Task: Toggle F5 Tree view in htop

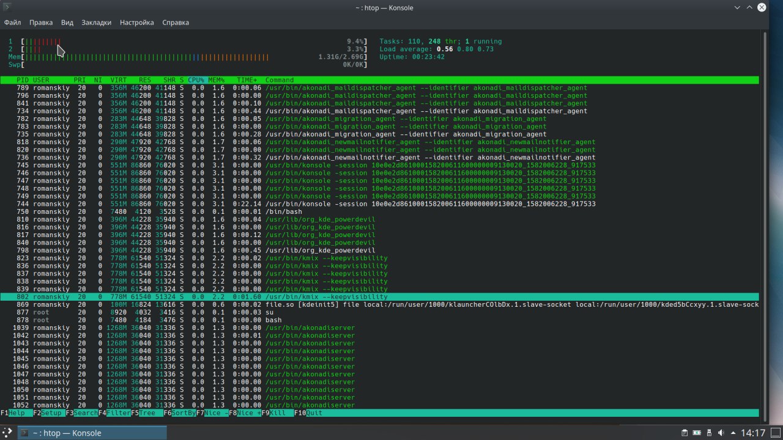Action: (147, 413)
